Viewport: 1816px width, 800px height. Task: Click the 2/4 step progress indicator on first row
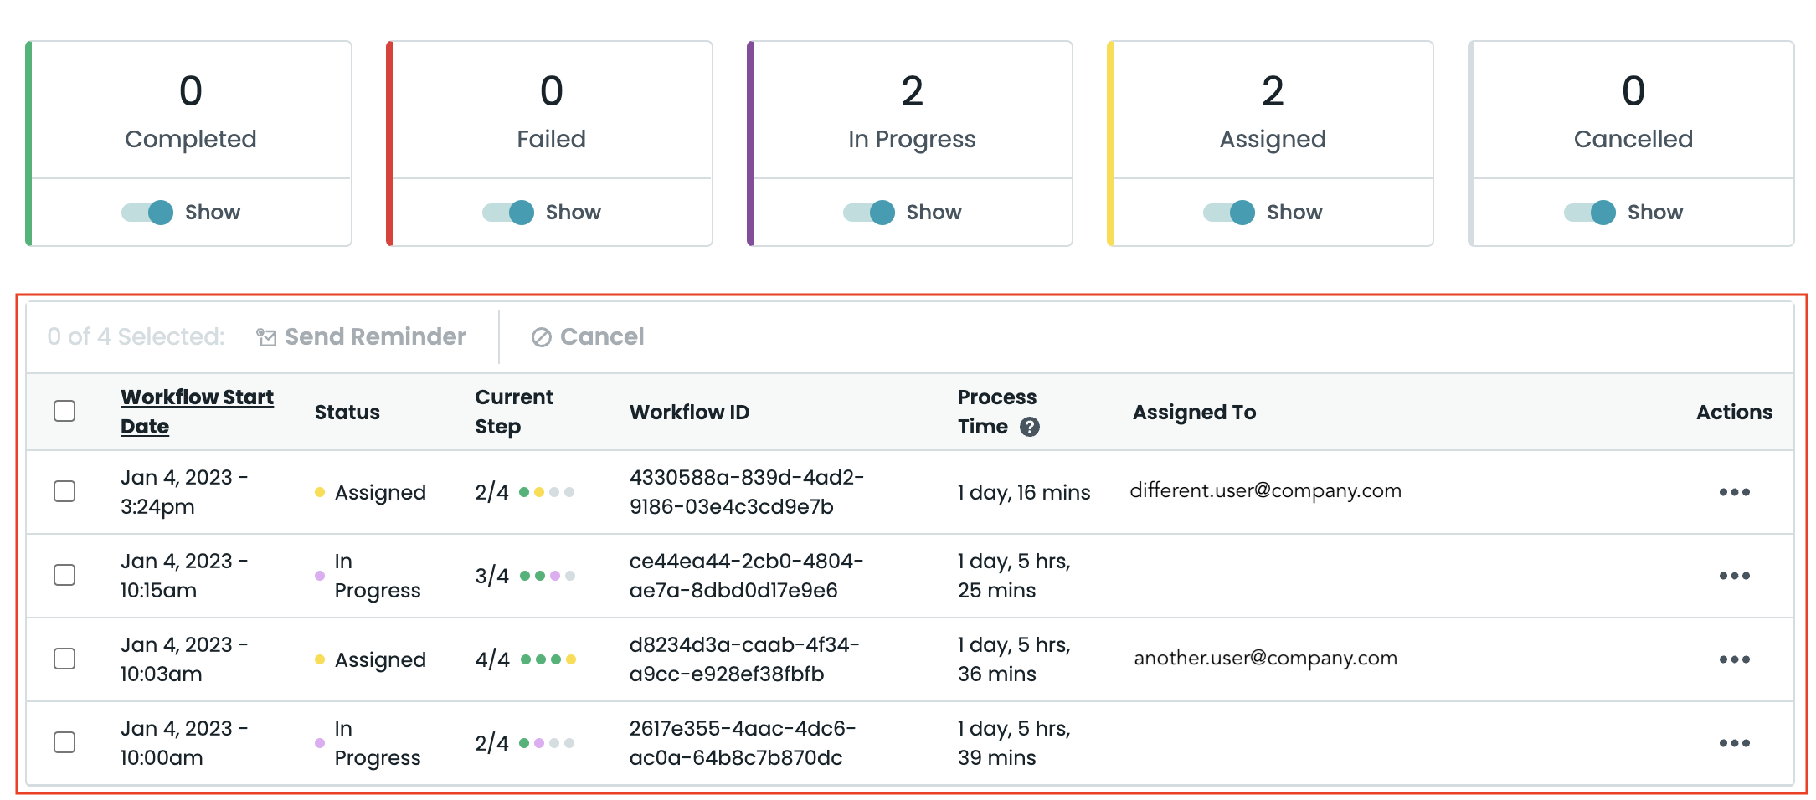523,492
